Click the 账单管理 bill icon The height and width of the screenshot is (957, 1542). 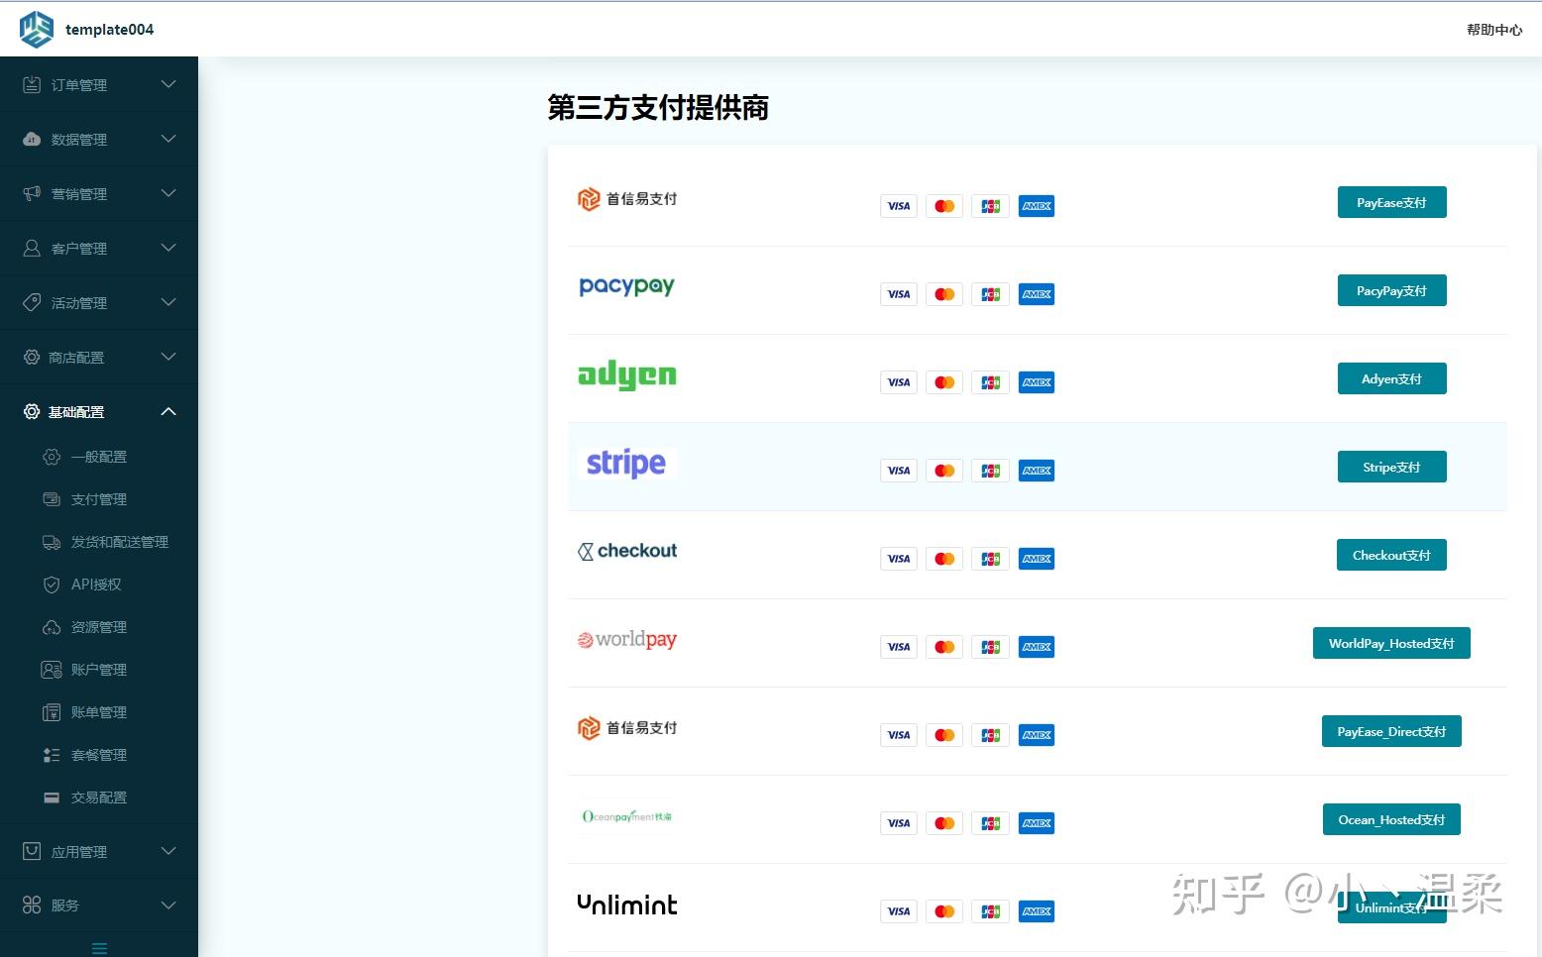click(x=52, y=712)
